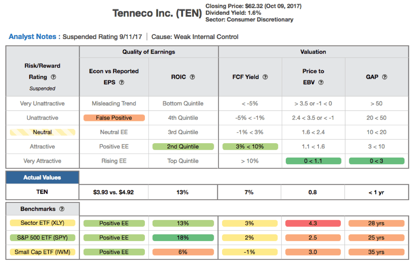Click the 28 yrs GAP value for XLY
This screenshot has height=263, width=414.
[x=377, y=224]
